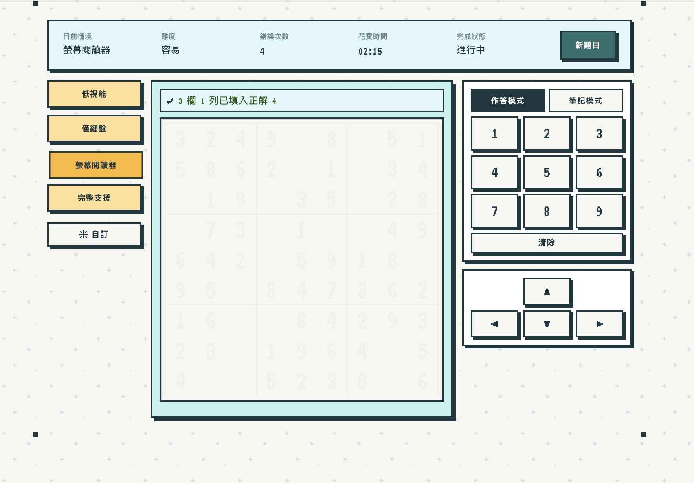Click the 錯誤次數 label
This screenshot has width=694, height=483.
pyautogui.click(x=274, y=37)
